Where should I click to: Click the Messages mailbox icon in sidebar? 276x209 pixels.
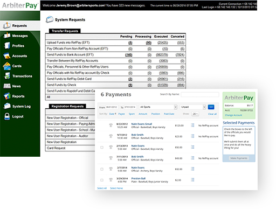pyautogui.click(x=7, y=36)
